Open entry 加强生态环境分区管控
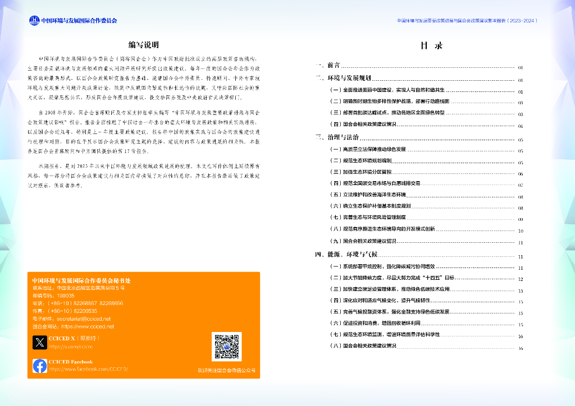This screenshot has height=406, width=575. click(426, 172)
